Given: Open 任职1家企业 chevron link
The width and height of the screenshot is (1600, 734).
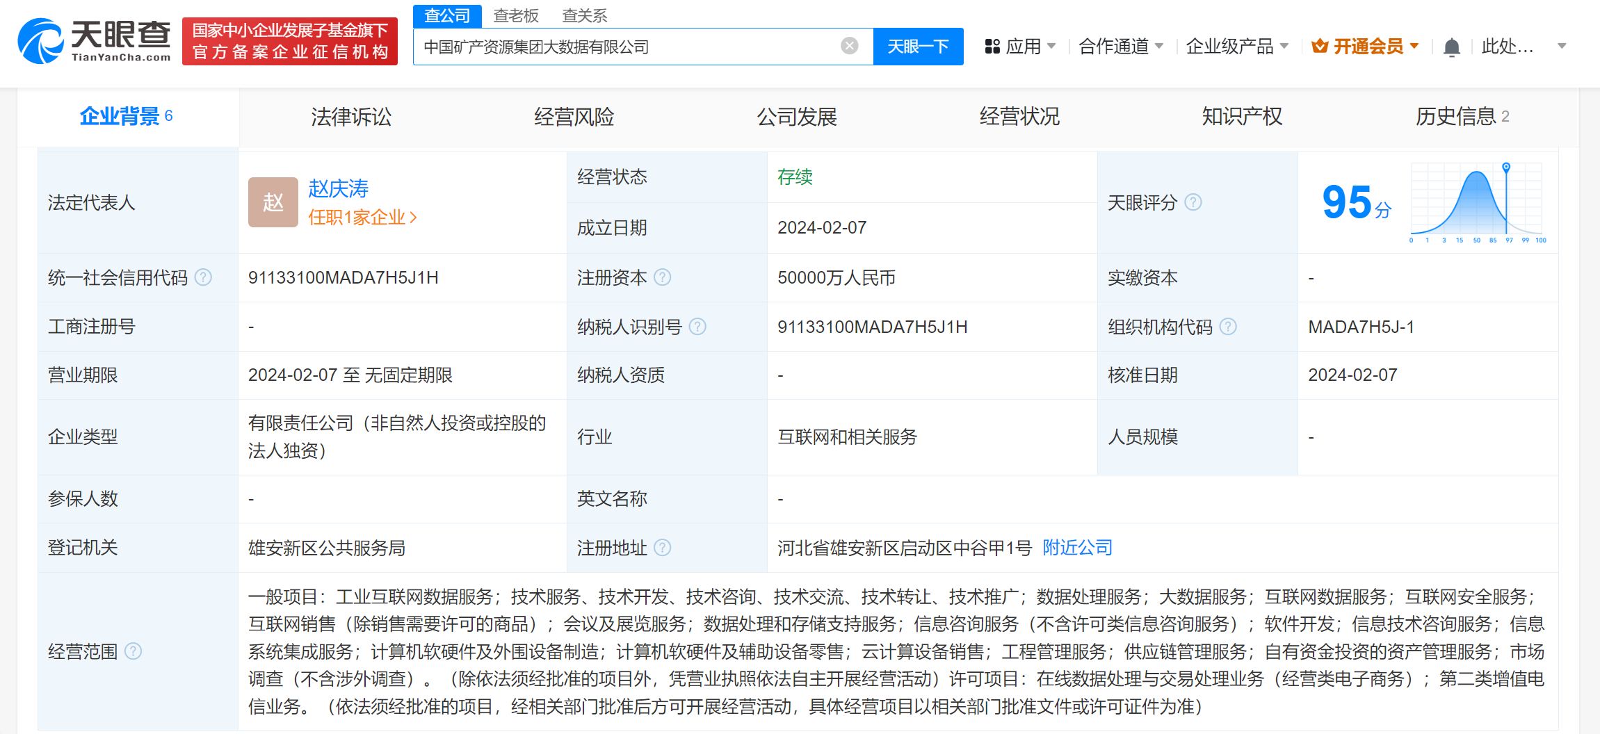Looking at the screenshot, I should click(x=362, y=218).
